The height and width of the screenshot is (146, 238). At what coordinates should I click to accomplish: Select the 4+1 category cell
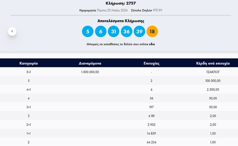coord(29,89)
